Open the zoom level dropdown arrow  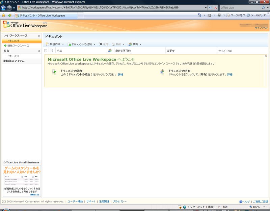click(x=264, y=207)
